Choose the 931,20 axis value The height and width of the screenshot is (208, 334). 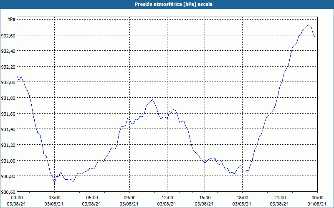click(8, 145)
